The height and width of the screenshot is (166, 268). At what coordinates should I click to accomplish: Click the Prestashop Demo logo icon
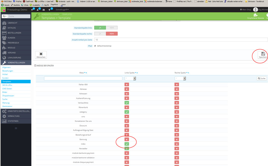pyautogui.click(x=3, y=10)
